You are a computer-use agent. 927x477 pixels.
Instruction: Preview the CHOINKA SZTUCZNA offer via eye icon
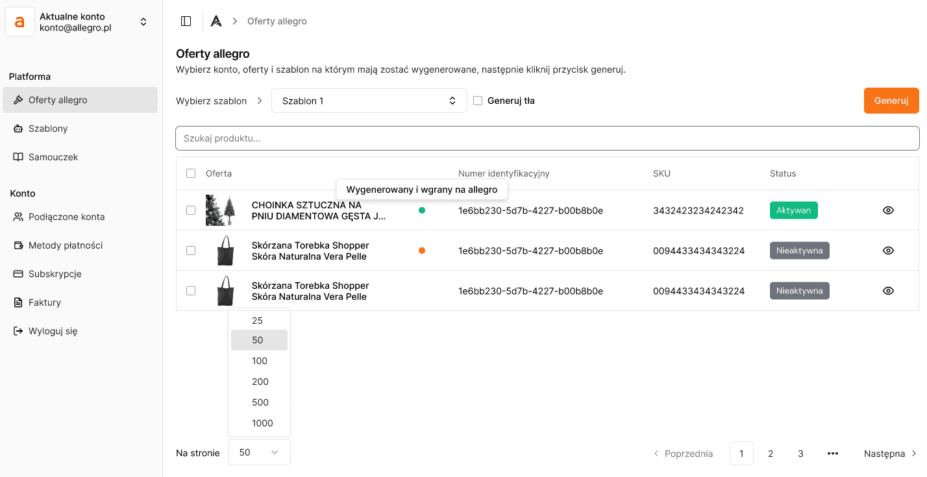point(888,210)
